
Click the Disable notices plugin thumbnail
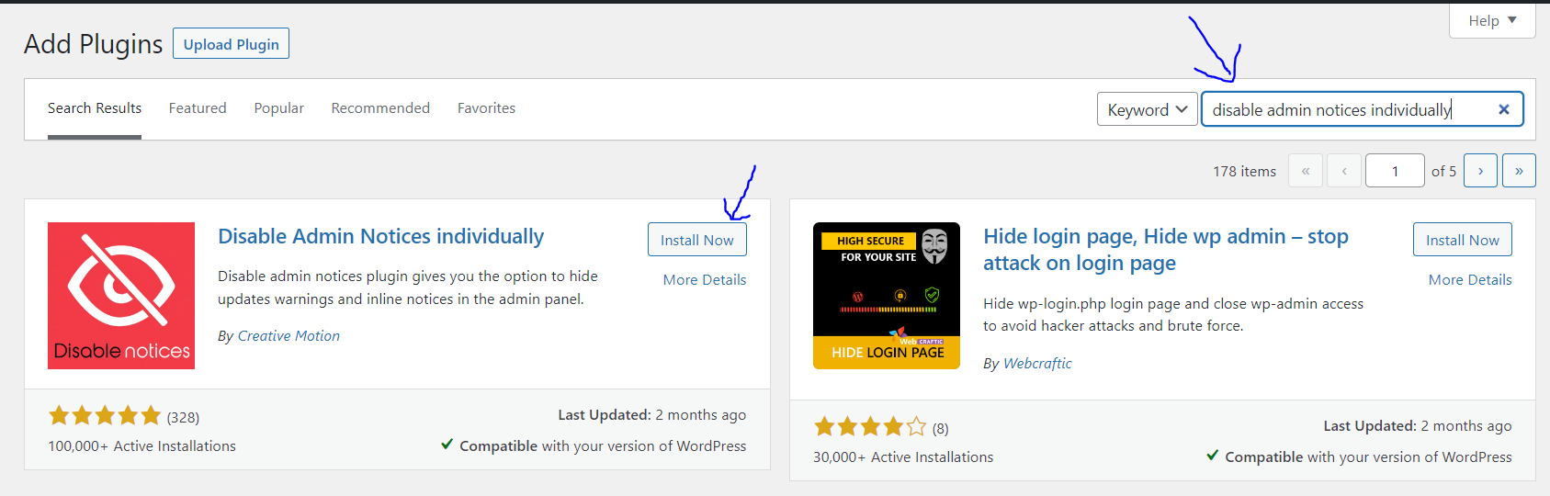point(121,296)
